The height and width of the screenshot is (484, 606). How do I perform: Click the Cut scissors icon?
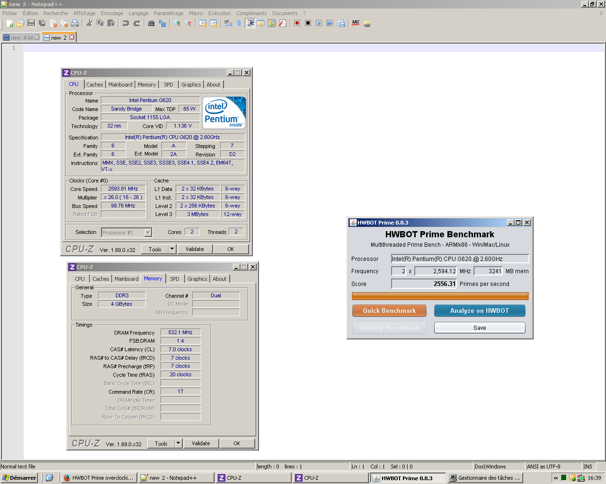click(89, 23)
